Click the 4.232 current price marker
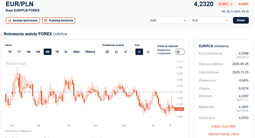255x138 pixels. pos(180,109)
